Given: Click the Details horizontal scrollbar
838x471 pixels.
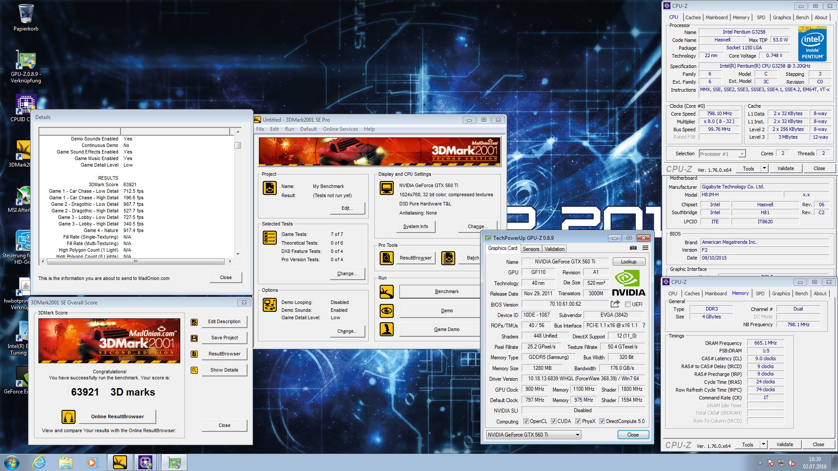Looking at the screenshot, I should point(135,261).
